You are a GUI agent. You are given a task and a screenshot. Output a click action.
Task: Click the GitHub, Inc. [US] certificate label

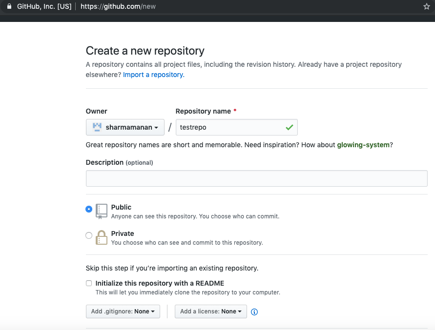[44, 7]
